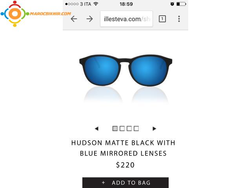
Task: Click the Marocbikhir.com logo
Action: 36,14
